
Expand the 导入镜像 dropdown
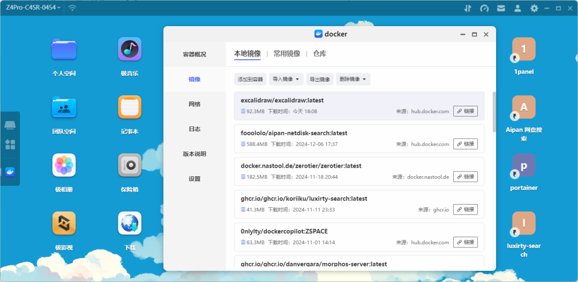coord(286,79)
